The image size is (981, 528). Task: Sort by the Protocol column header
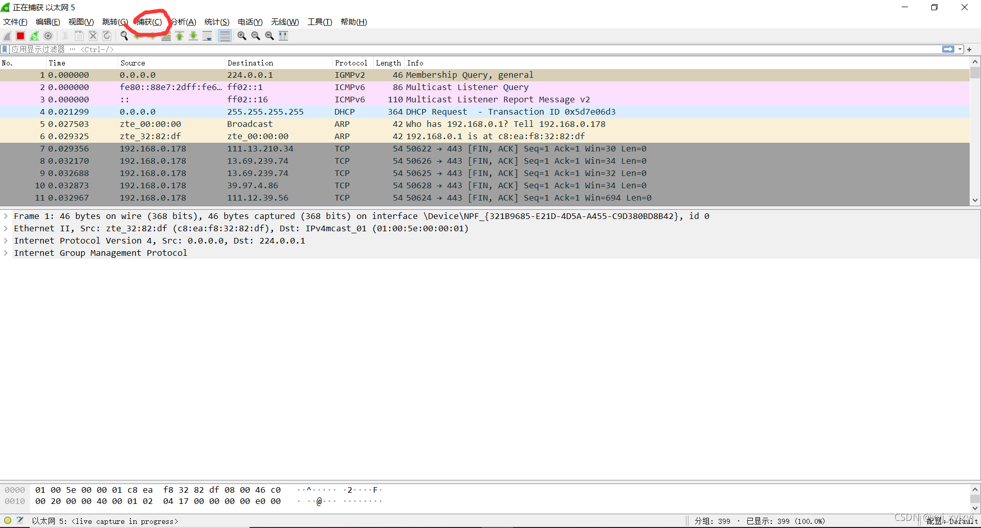(x=353, y=63)
